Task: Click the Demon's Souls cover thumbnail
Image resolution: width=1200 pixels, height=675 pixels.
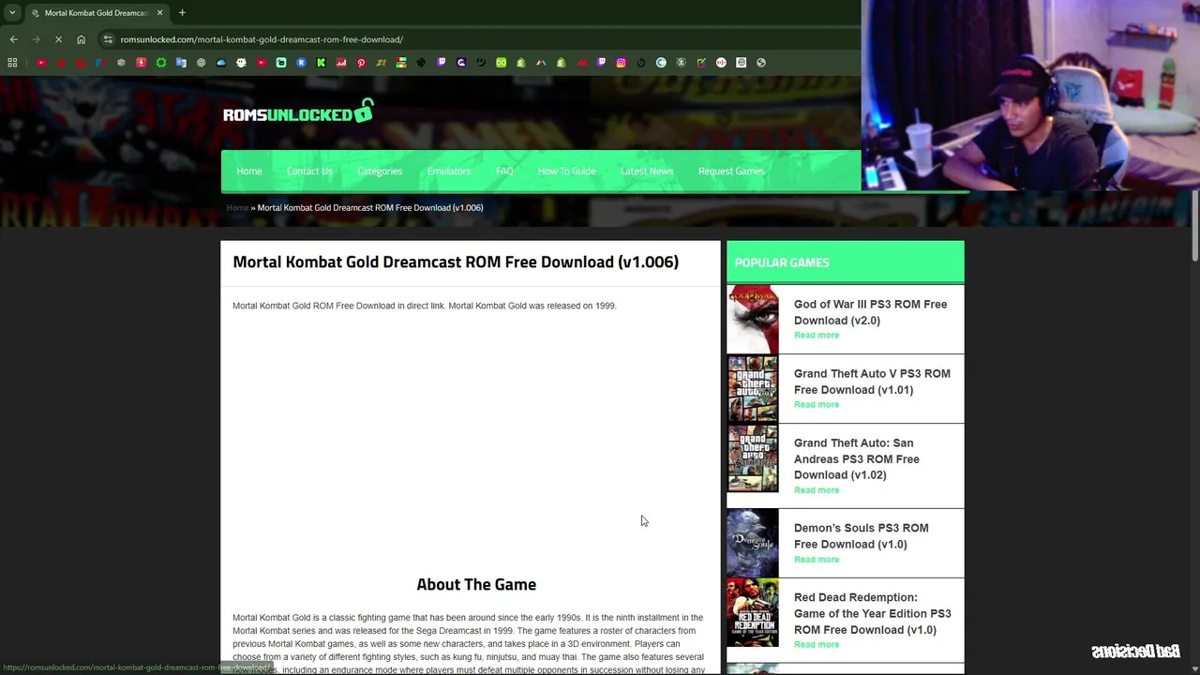Action: point(753,543)
